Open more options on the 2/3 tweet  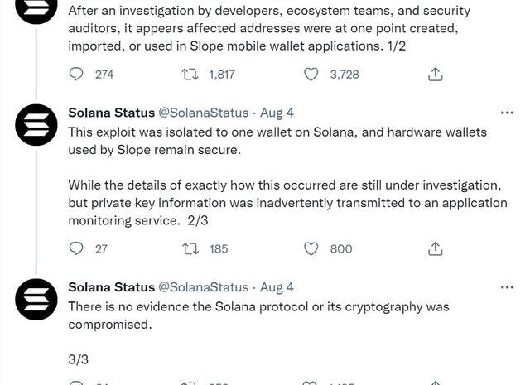pos(507,113)
